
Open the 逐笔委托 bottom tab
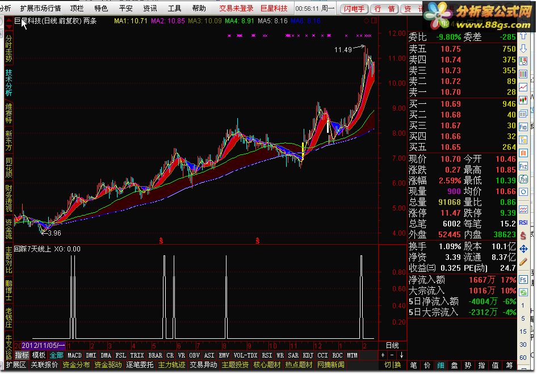point(140,365)
